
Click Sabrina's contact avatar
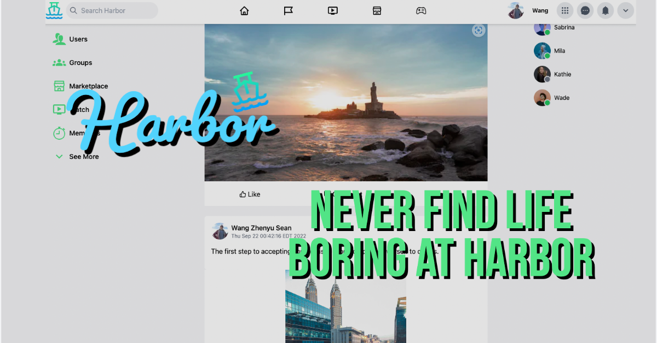click(542, 27)
